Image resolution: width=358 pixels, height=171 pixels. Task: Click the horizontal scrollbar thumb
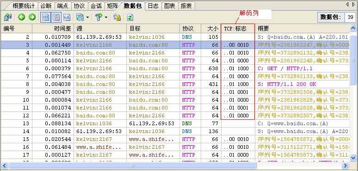coord(132,165)
